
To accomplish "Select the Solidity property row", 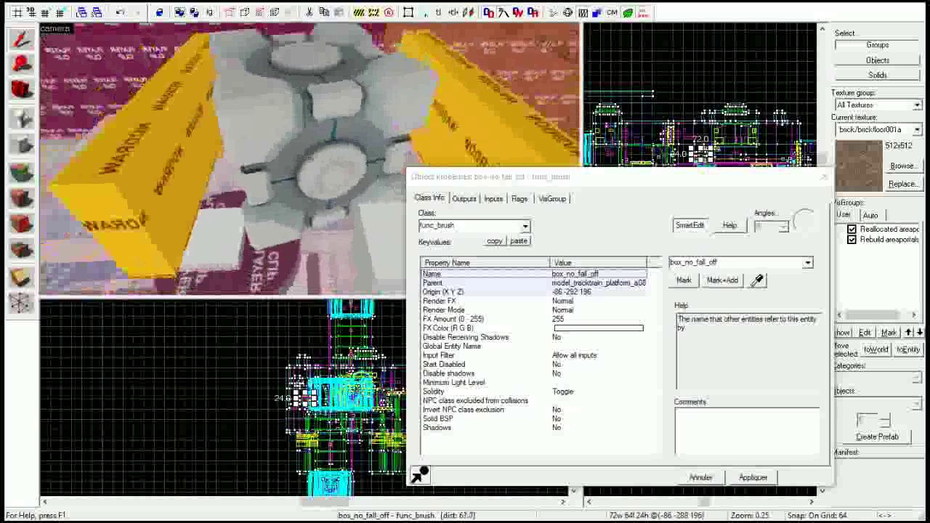I will coord(533,392).
